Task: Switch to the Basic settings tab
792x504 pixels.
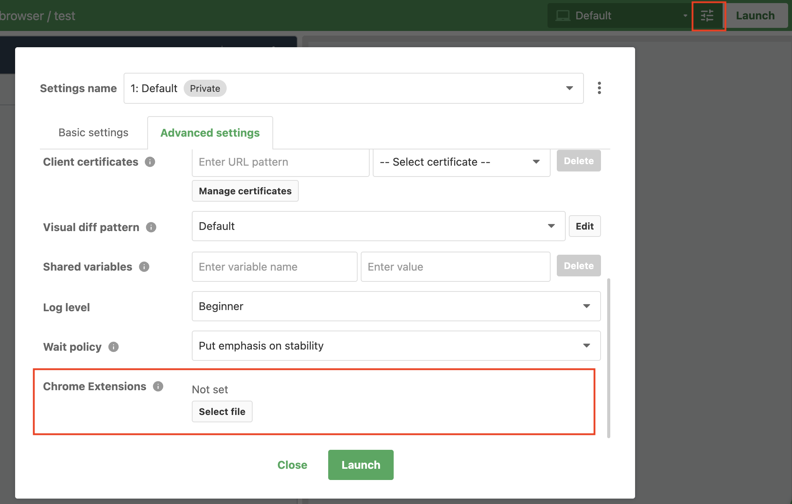Action: click(x=93, y=133)
